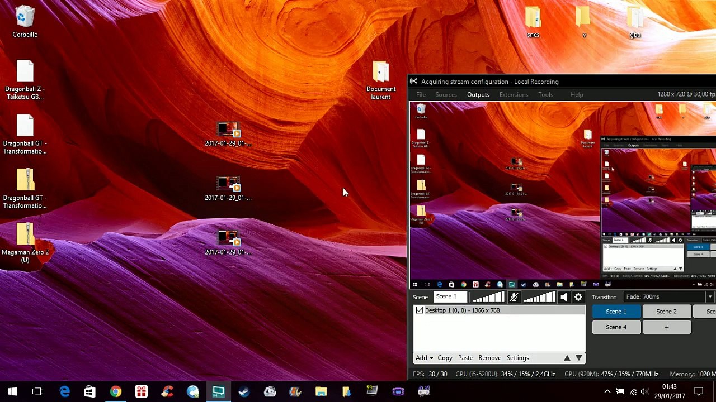Switch to Scene 4
This screenshot has height=402, width=716.
coord(616,327)
